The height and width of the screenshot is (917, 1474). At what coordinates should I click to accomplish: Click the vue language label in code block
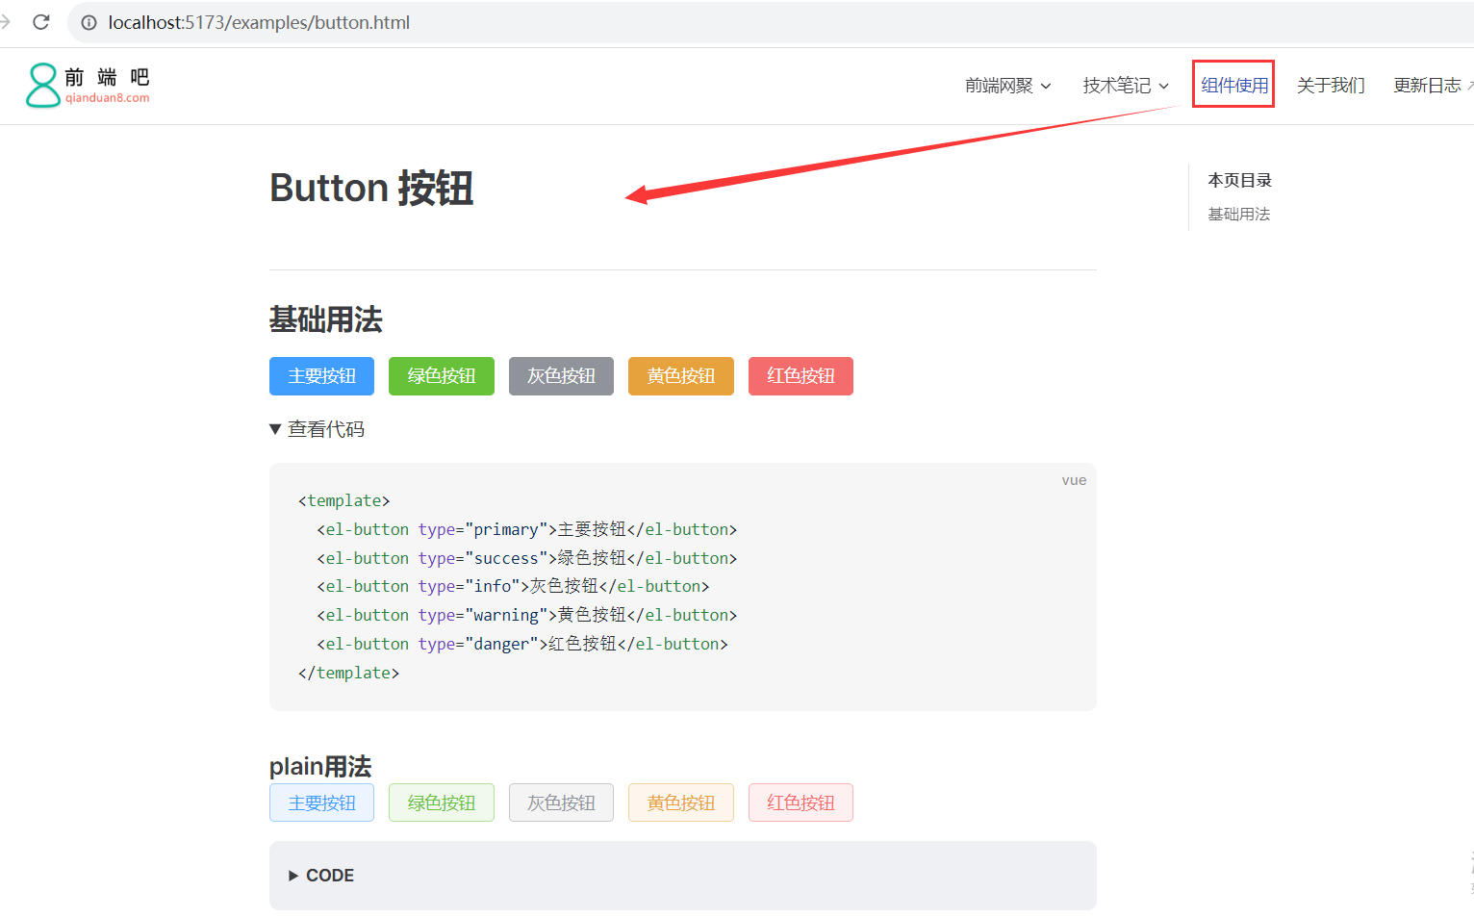[1074, 480]
